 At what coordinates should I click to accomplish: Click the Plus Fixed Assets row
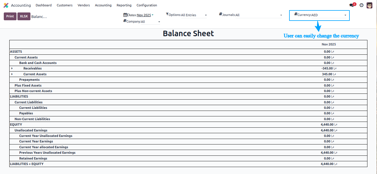tap(188, 85)
